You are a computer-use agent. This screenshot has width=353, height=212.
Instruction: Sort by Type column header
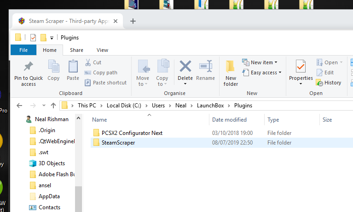(273, 120)
